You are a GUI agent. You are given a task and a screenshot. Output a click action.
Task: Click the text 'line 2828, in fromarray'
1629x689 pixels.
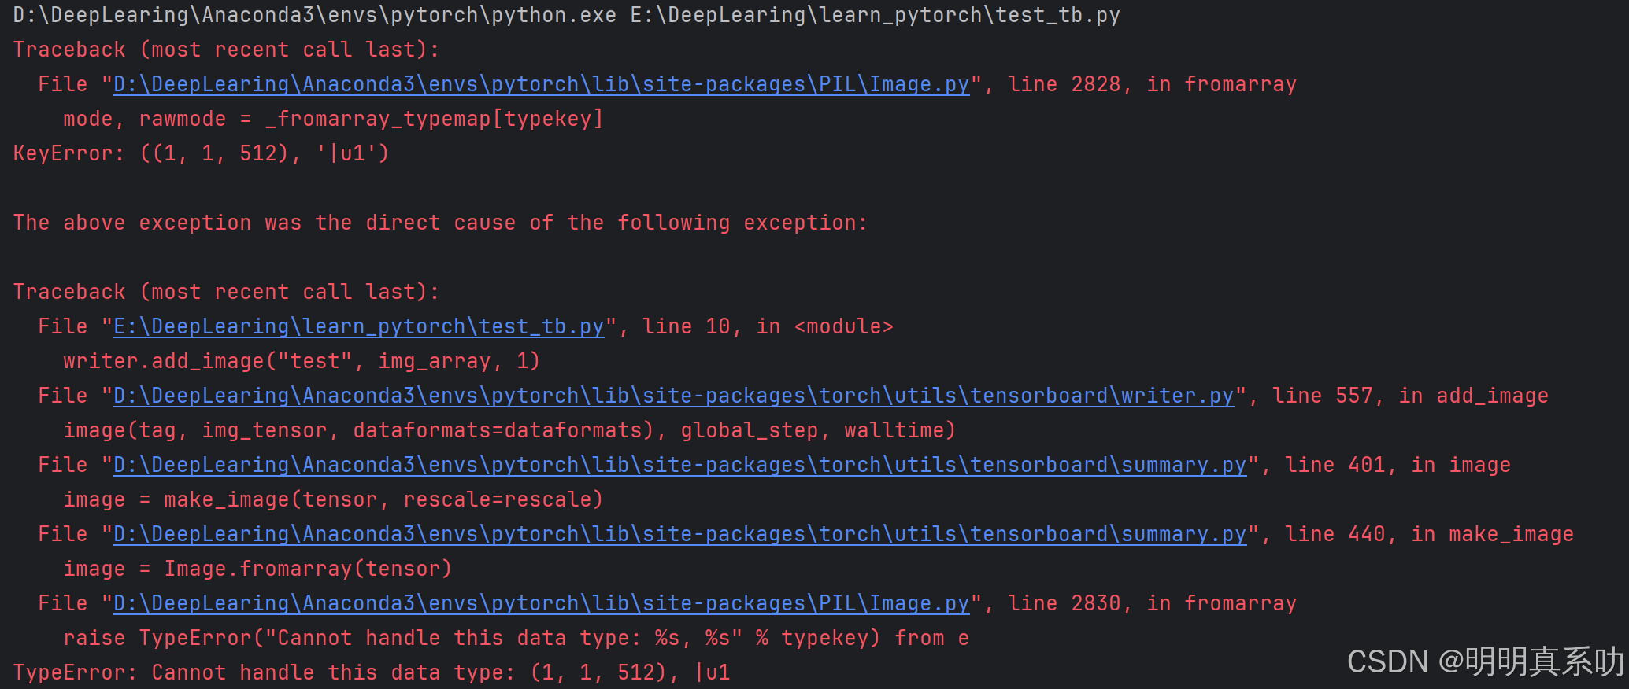[1153, 84]
